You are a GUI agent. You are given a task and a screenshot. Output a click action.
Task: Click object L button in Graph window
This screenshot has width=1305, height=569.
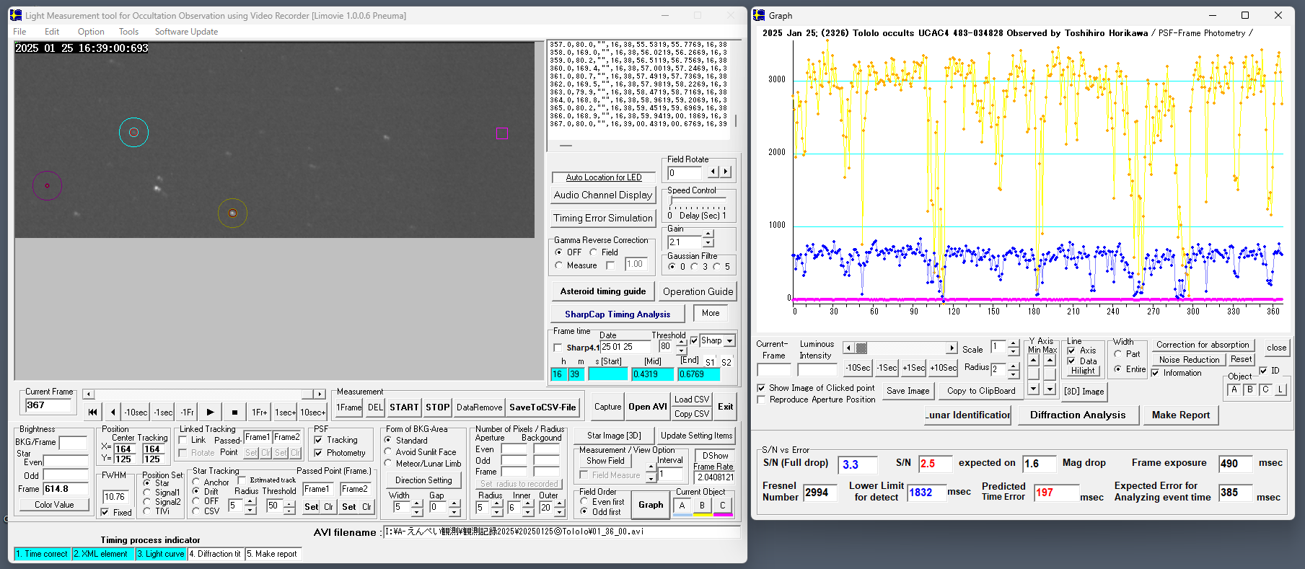[x=1280, y=389]
